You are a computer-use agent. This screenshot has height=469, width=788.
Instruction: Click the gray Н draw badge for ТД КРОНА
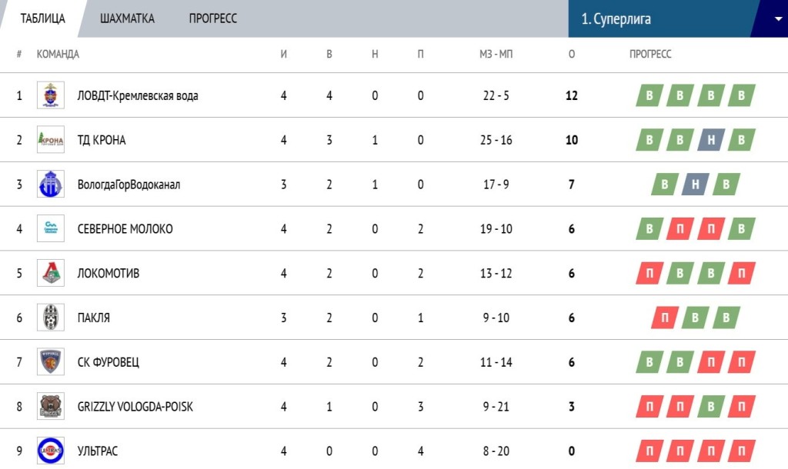(x=711, y=140)
